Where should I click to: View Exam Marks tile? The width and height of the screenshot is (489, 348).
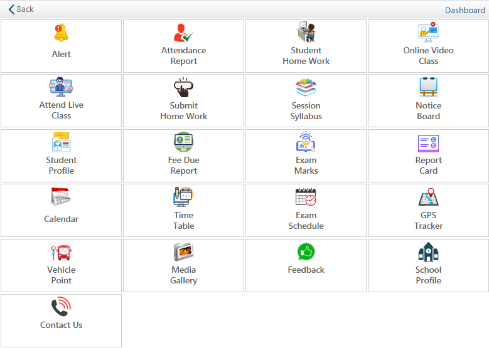306,156
